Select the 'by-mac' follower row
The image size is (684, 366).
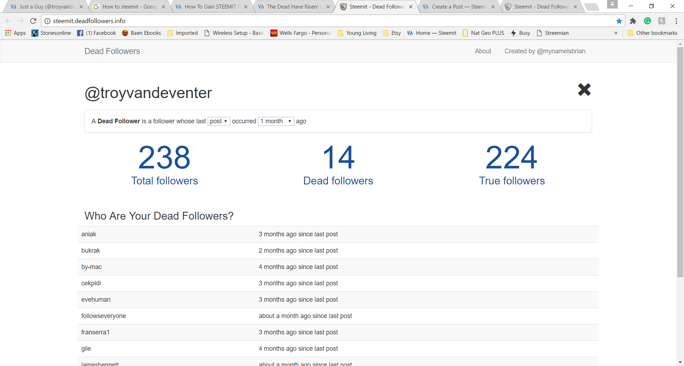[338, 267]
